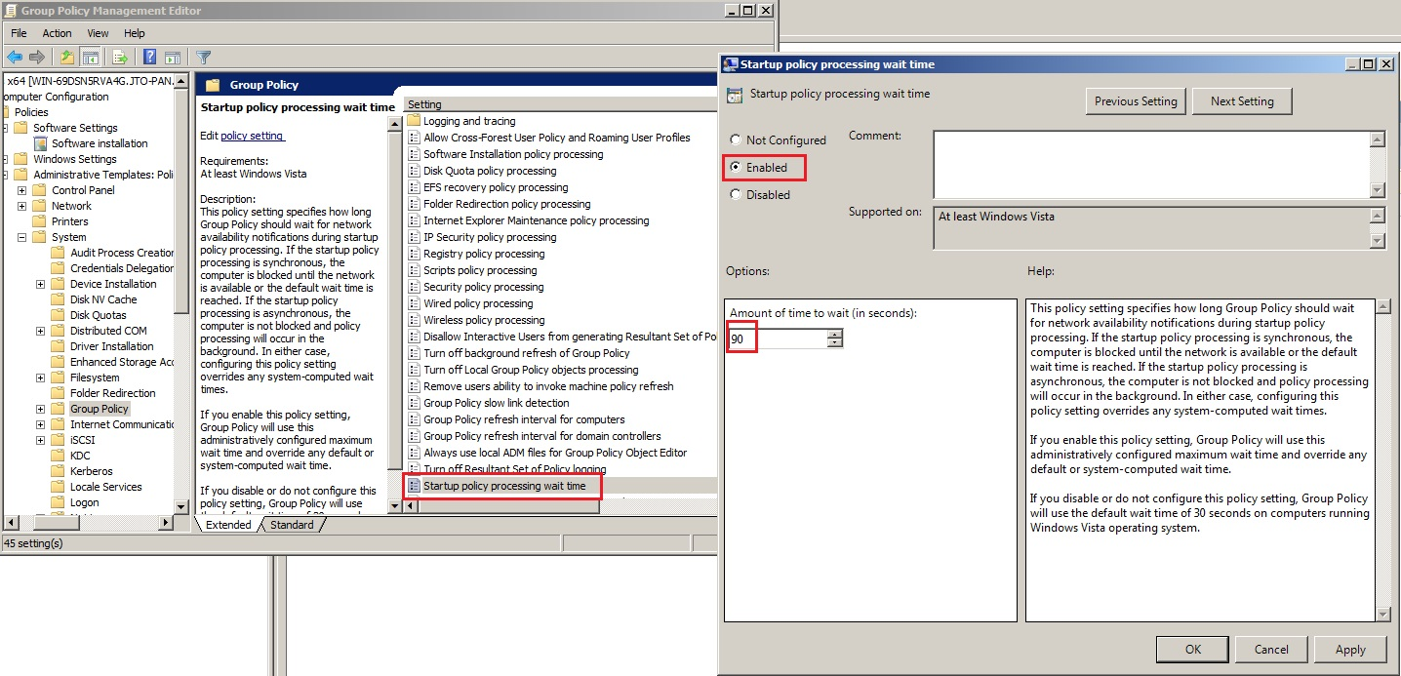This screenshot has width=1401, height=676.
Task: Toggle the Show/Hide Console Tree icon
Action: (90, 58)
